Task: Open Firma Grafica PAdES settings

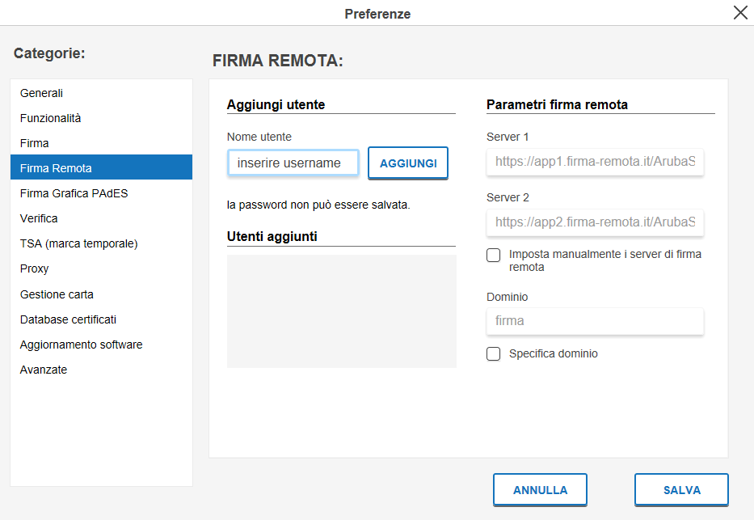Action: [x=102, y=193]
